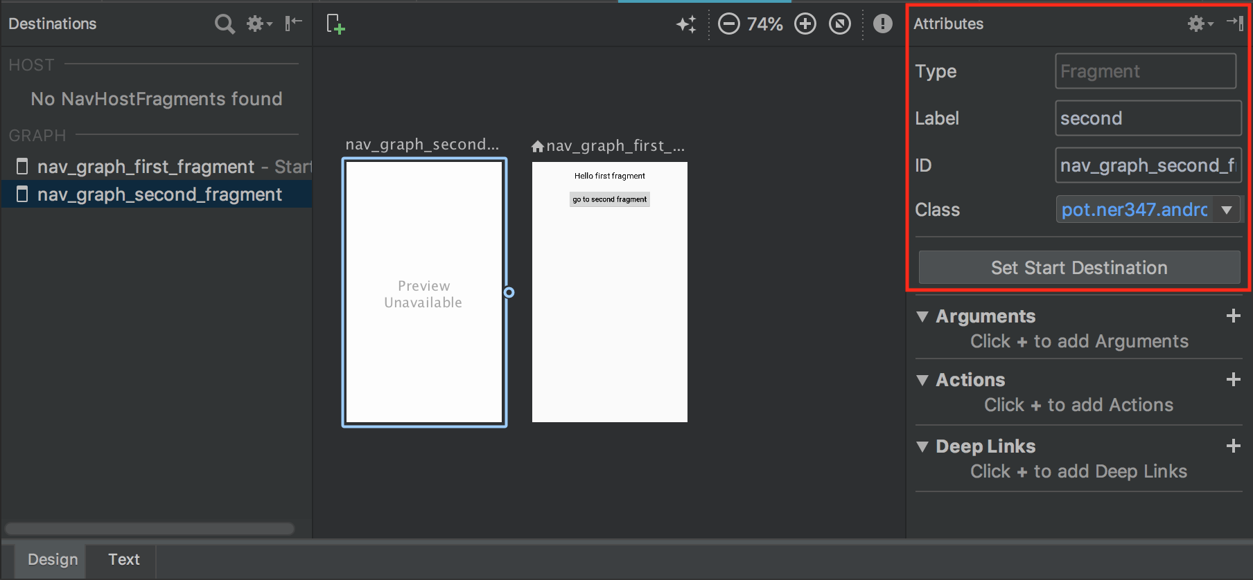This screenshot has height=580, width=1253.
Task: Click the Set Start Destination button
Action: coord(1079,268)
